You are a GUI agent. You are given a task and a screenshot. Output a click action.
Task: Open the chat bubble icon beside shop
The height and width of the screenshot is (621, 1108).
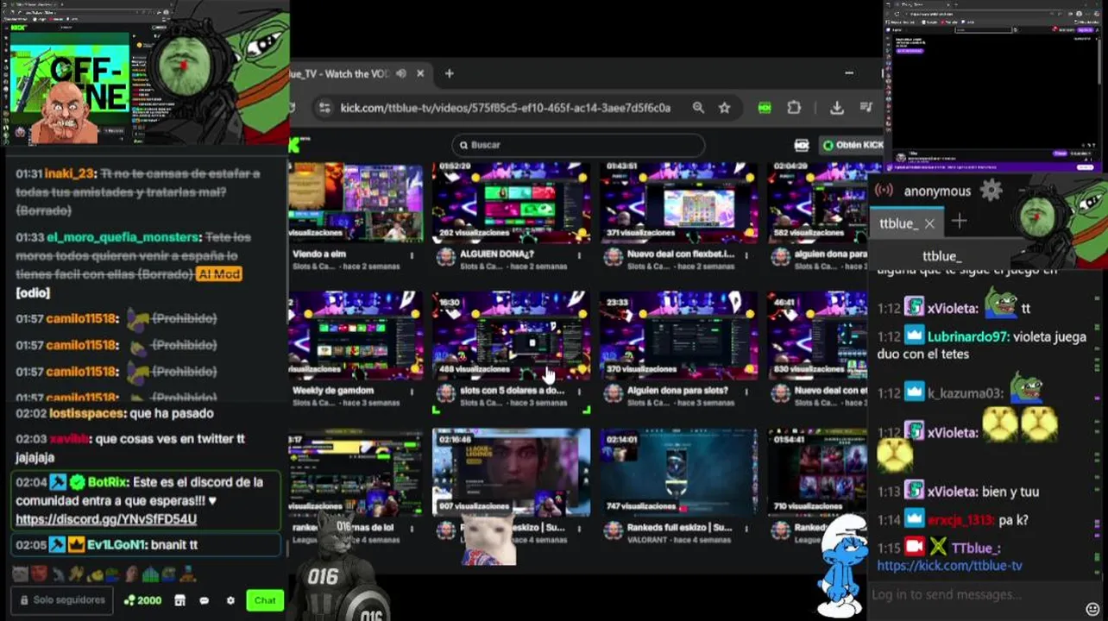click(205, 600)
